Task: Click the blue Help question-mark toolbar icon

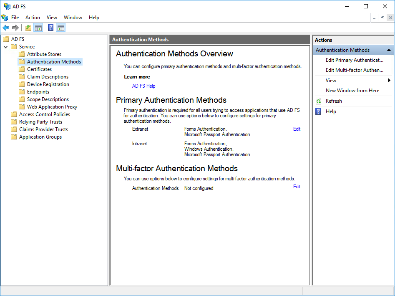Action: 50,28
